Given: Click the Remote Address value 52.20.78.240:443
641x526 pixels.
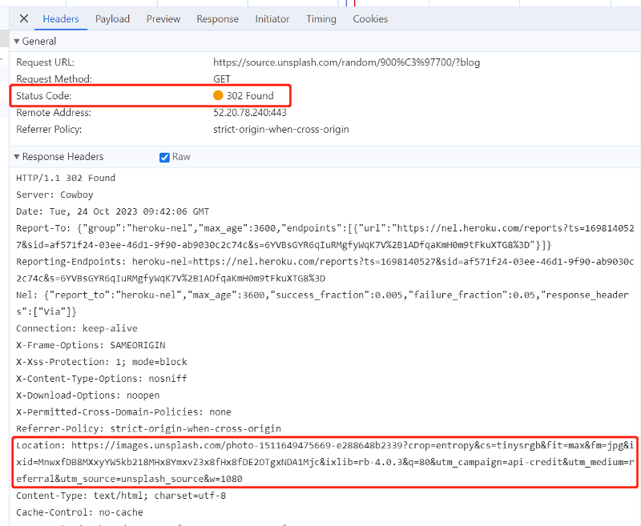Looking at the screenshot, I should 249,113.
